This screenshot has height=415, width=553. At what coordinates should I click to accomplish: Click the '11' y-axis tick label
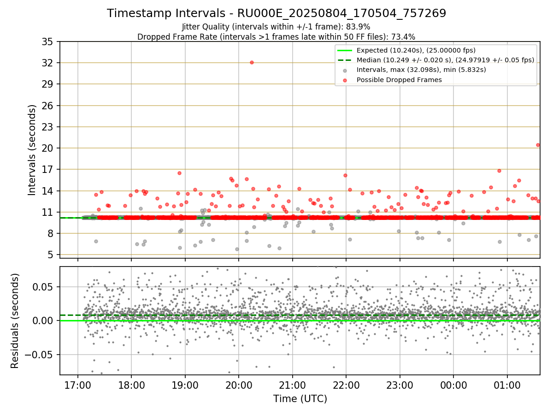[x=48, y=212]
